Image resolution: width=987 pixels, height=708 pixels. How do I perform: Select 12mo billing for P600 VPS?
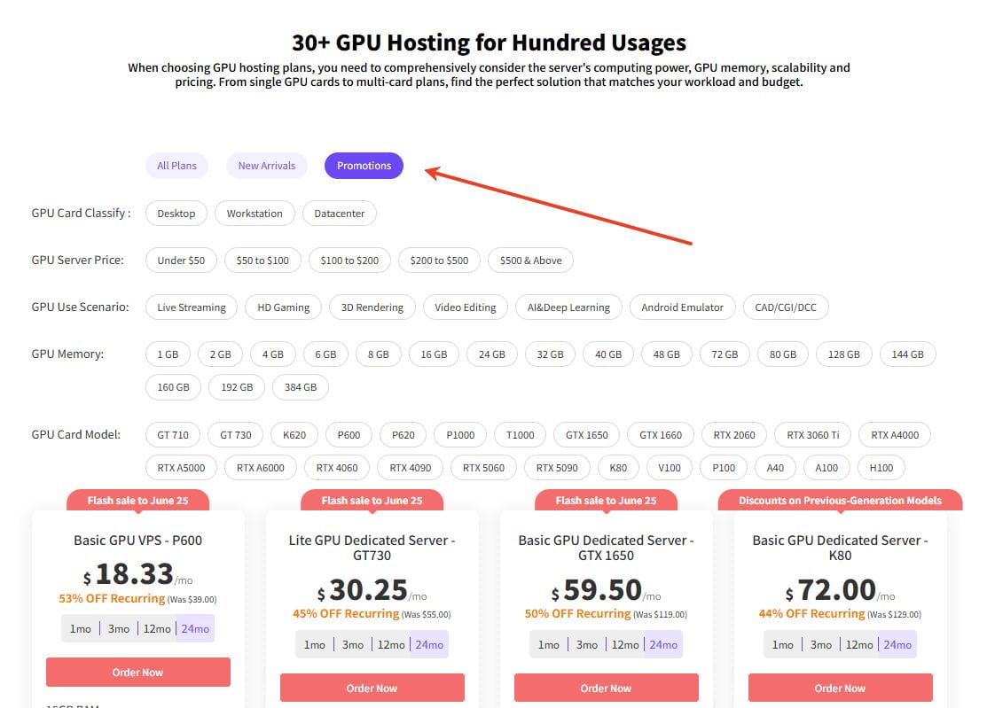pos(157,629)
